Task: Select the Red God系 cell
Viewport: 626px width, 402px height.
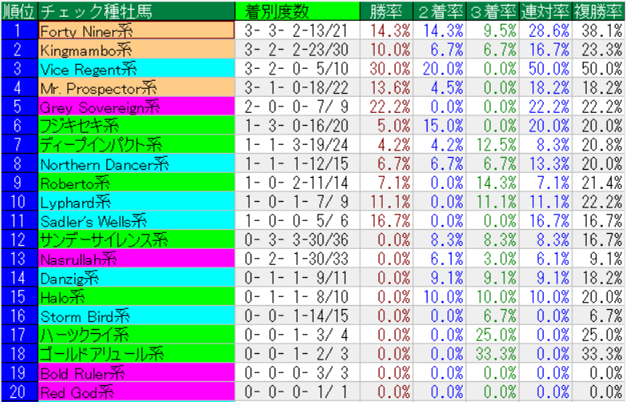Action: pyautogui.click(x=137, y=392)
